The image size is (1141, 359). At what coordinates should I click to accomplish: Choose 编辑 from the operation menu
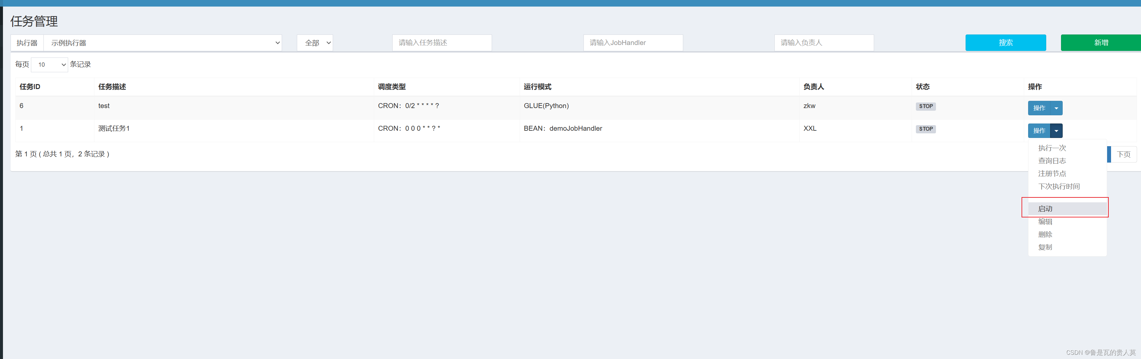[x=1045, y=221]
